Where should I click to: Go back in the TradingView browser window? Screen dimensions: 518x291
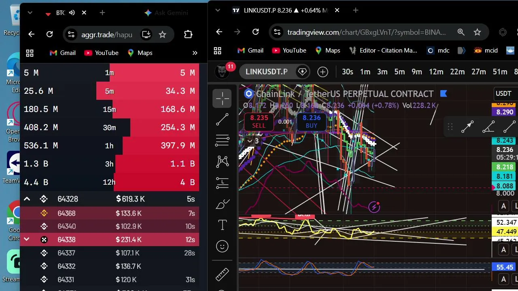219,32
